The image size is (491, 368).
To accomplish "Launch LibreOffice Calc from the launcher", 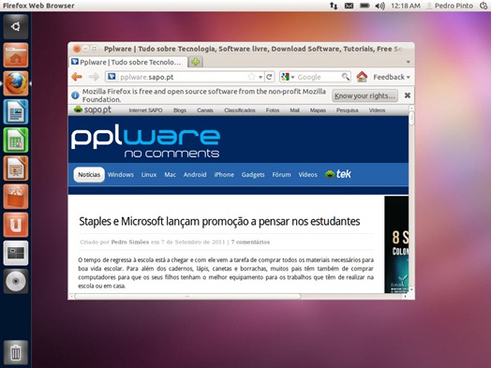I will pyautogui.click(x=16, y=140).
